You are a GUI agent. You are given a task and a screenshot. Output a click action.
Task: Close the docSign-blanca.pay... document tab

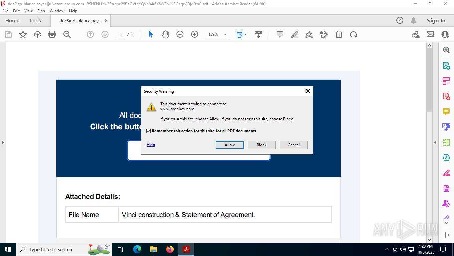106,20
